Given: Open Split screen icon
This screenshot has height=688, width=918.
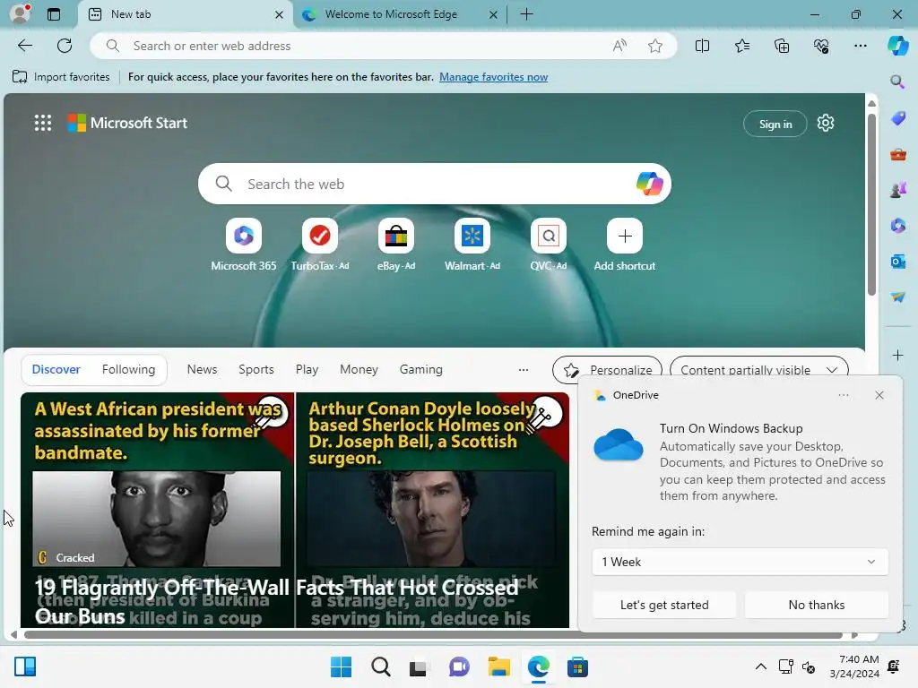Looking at the screenshot, I should tap(702, 46).
